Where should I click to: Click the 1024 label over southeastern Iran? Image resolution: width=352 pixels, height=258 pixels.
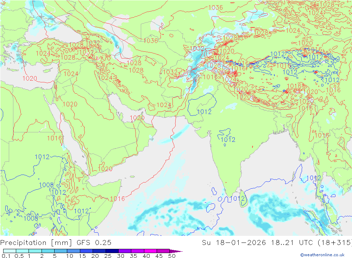(x=164, y=105)
